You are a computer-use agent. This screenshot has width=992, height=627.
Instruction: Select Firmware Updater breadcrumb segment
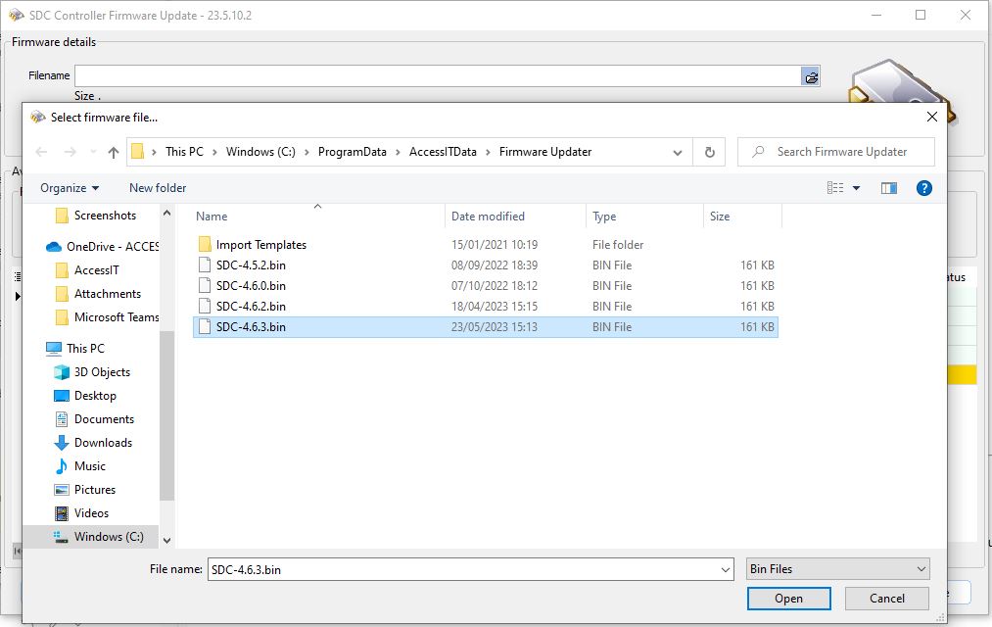[x=545, y=152]
